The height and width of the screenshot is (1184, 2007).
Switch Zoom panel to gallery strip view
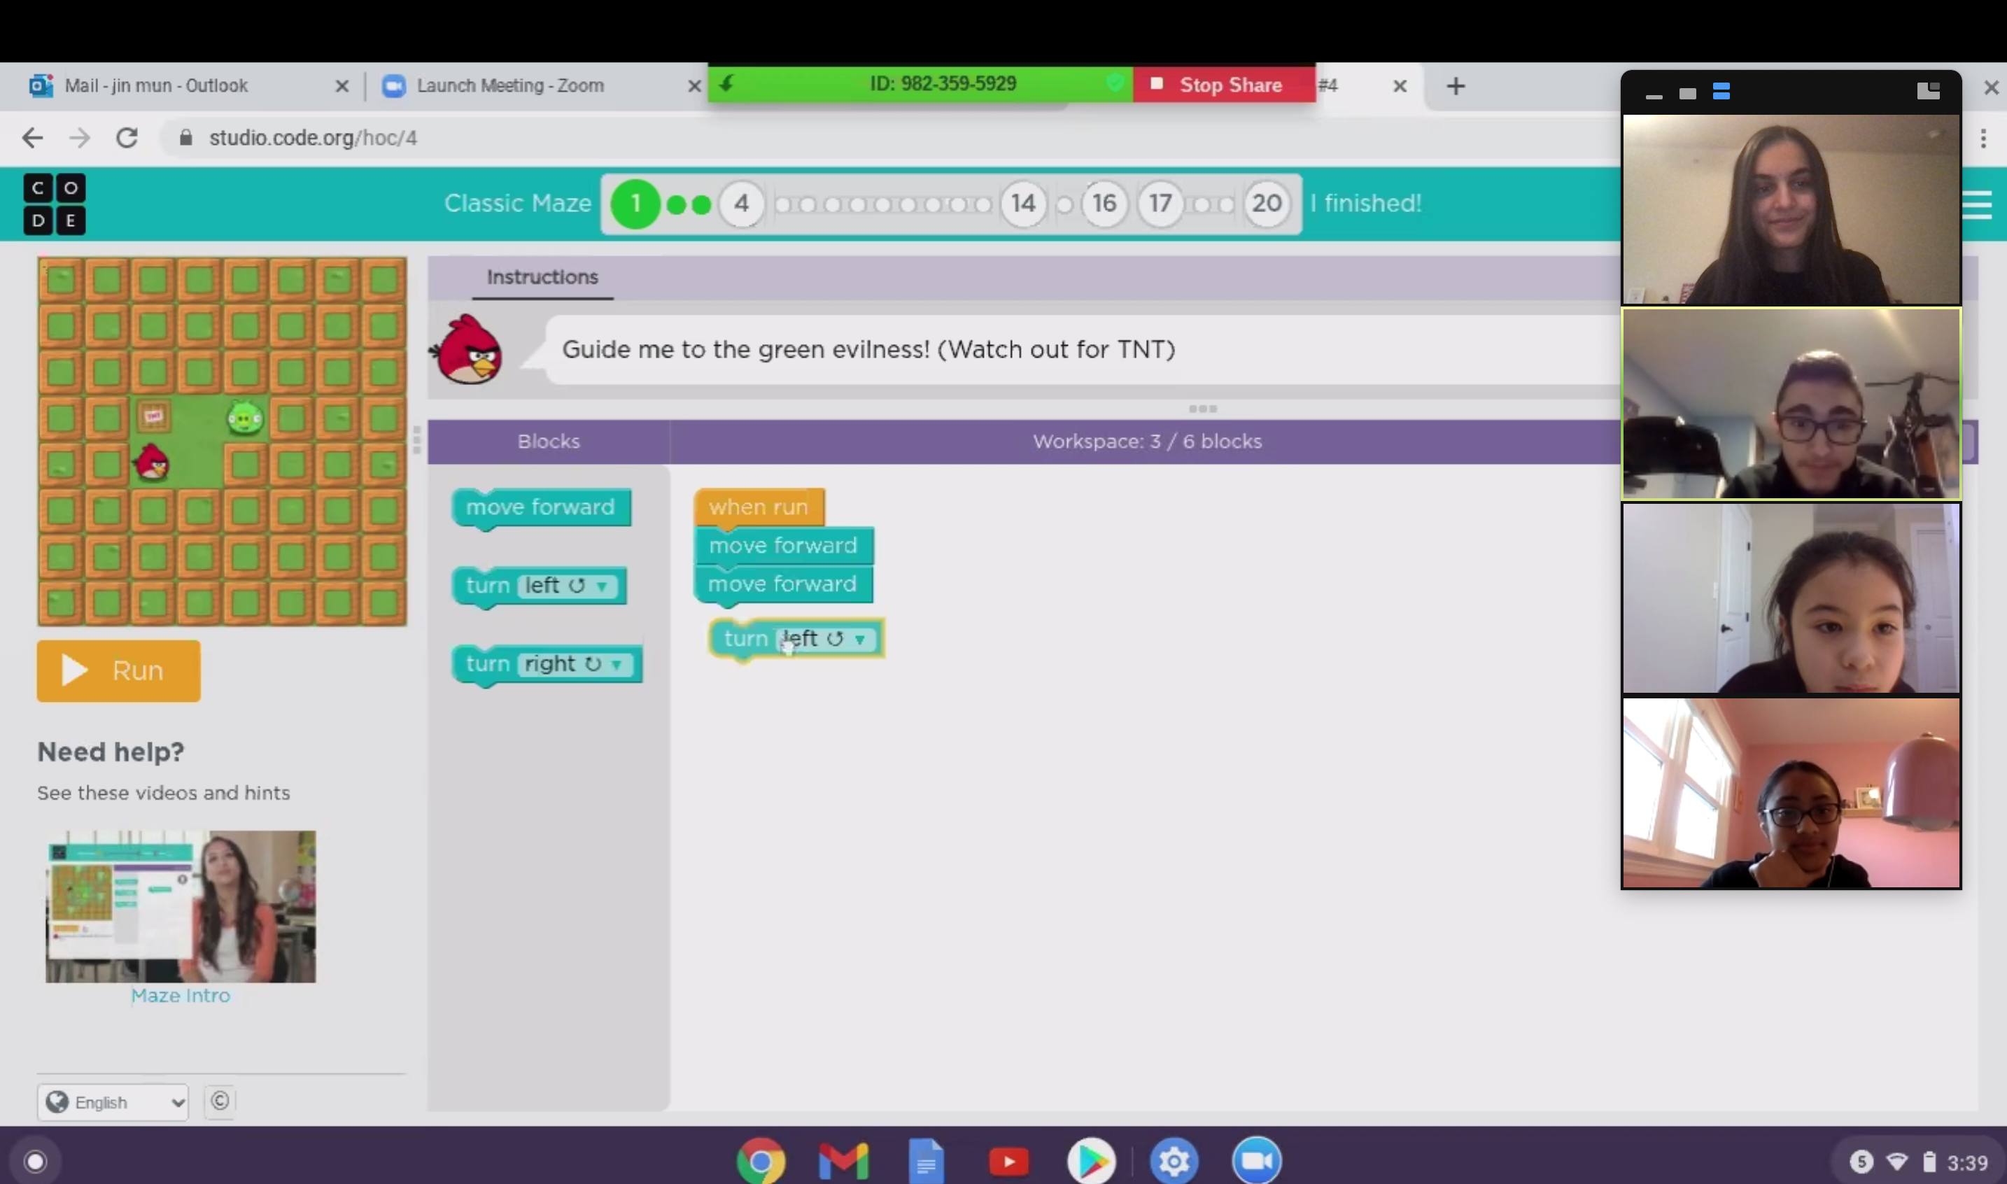(1721, 93)
